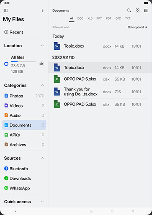152x215 pixels.
Task: Click the Archives category icon
Action: click(6, 145)
